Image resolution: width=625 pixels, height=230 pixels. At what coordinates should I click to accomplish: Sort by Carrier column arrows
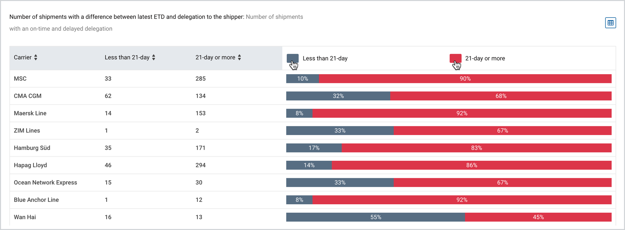(36, 58)
